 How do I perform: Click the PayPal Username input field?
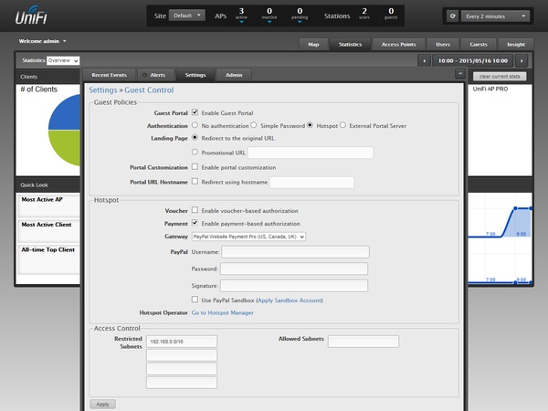click(x=295, y=252)
